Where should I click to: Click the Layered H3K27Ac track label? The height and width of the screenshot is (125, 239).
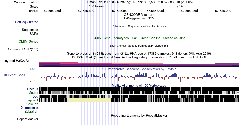pos(16,61)
